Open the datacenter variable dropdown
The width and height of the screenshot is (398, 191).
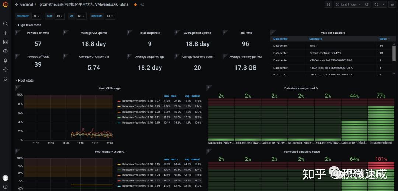[x=36, y=16]
